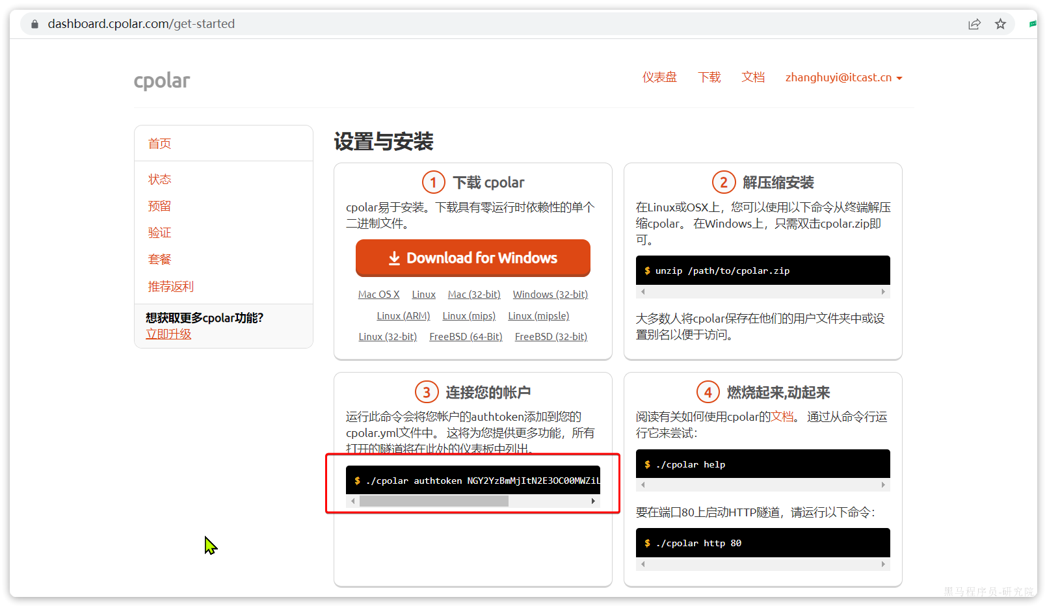
Task: Click right arrow of http 80 scrollbar
Action: pyautogui.click(x=883, y=564)
